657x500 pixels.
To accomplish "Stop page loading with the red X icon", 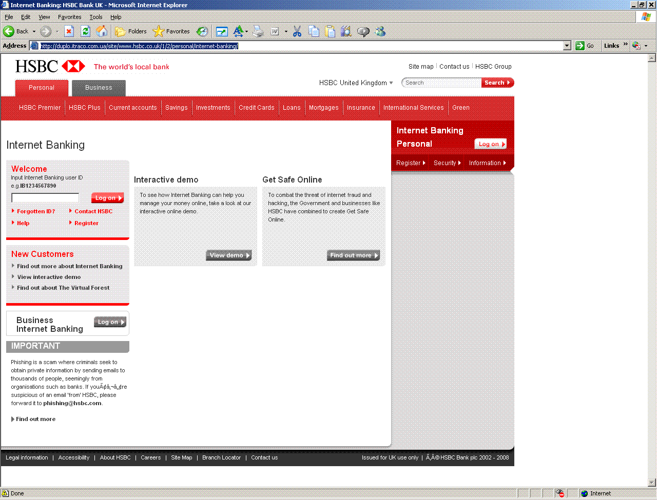I will coord(69,31).
